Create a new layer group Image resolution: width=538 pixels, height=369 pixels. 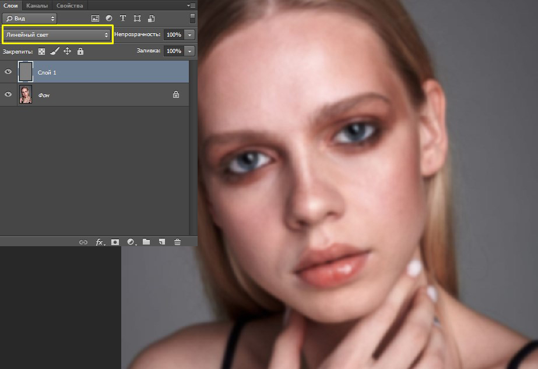(146, 242)
